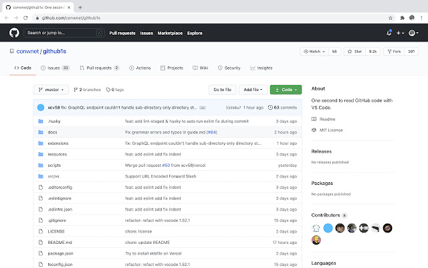Open the LICENSE file

point(56,231)
